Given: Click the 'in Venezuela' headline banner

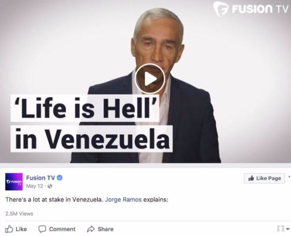Looking at the screenshot, I should [92, 139].
